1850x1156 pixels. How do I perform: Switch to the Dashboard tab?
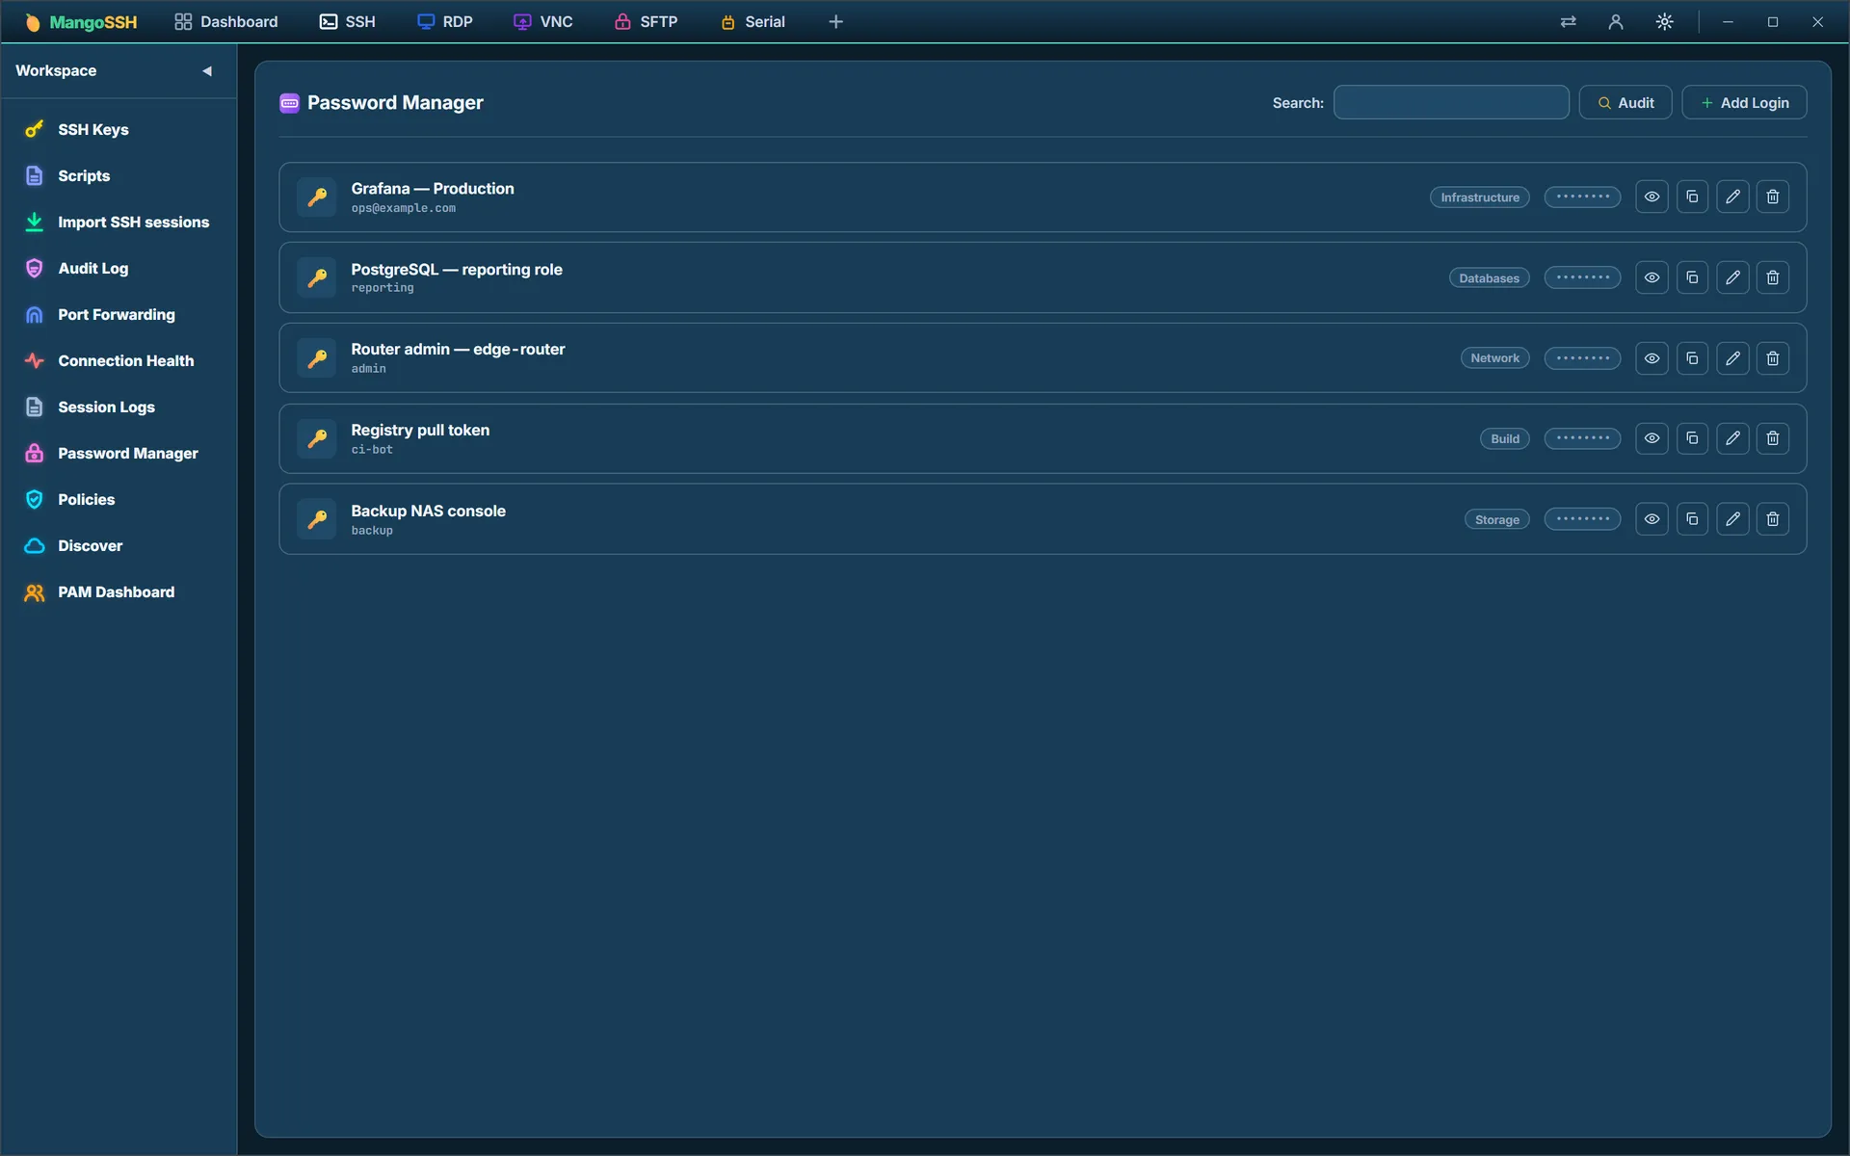pos(226,21)
